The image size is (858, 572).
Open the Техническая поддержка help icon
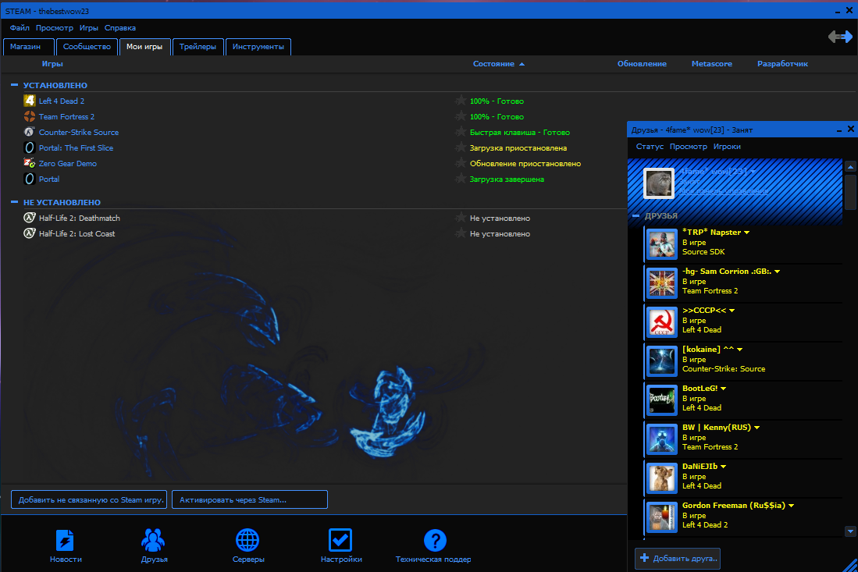coord(435,540)
